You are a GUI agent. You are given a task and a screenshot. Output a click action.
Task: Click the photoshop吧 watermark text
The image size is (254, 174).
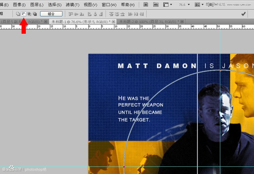(x=36, y=169)
